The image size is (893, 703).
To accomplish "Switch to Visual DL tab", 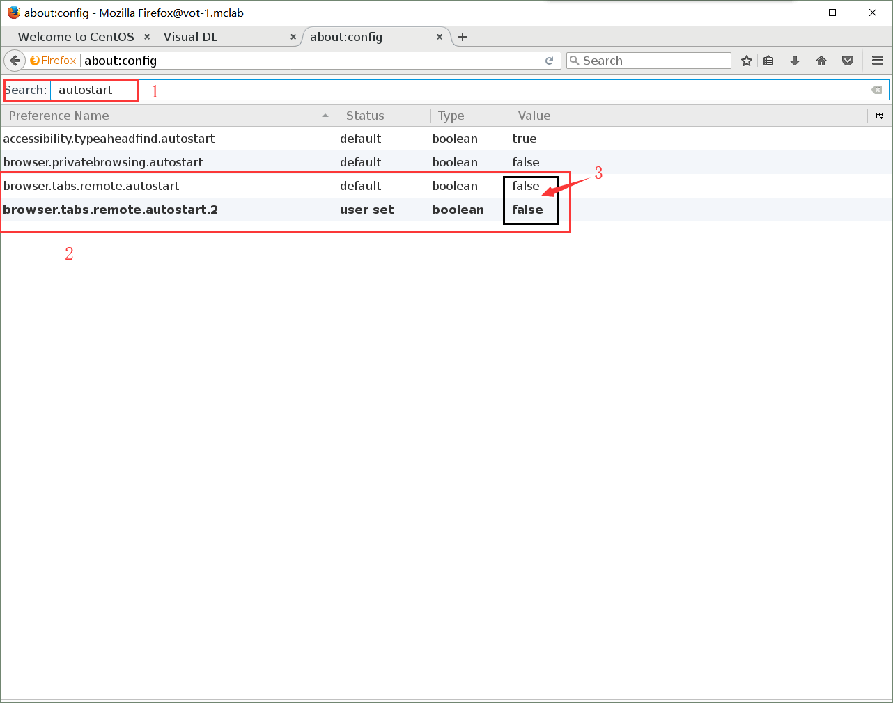I will coord(190,37).
